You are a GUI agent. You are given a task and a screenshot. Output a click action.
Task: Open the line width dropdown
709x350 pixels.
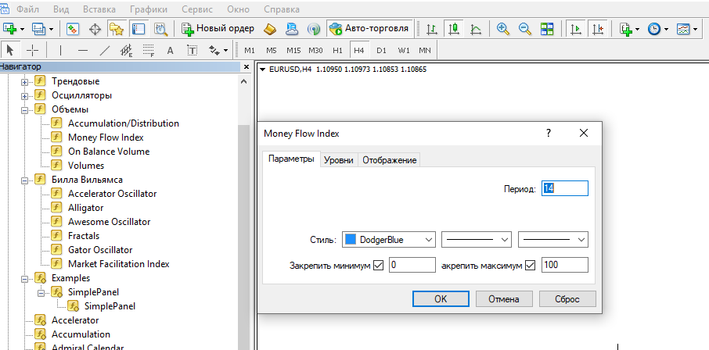[x=553, y=240]
